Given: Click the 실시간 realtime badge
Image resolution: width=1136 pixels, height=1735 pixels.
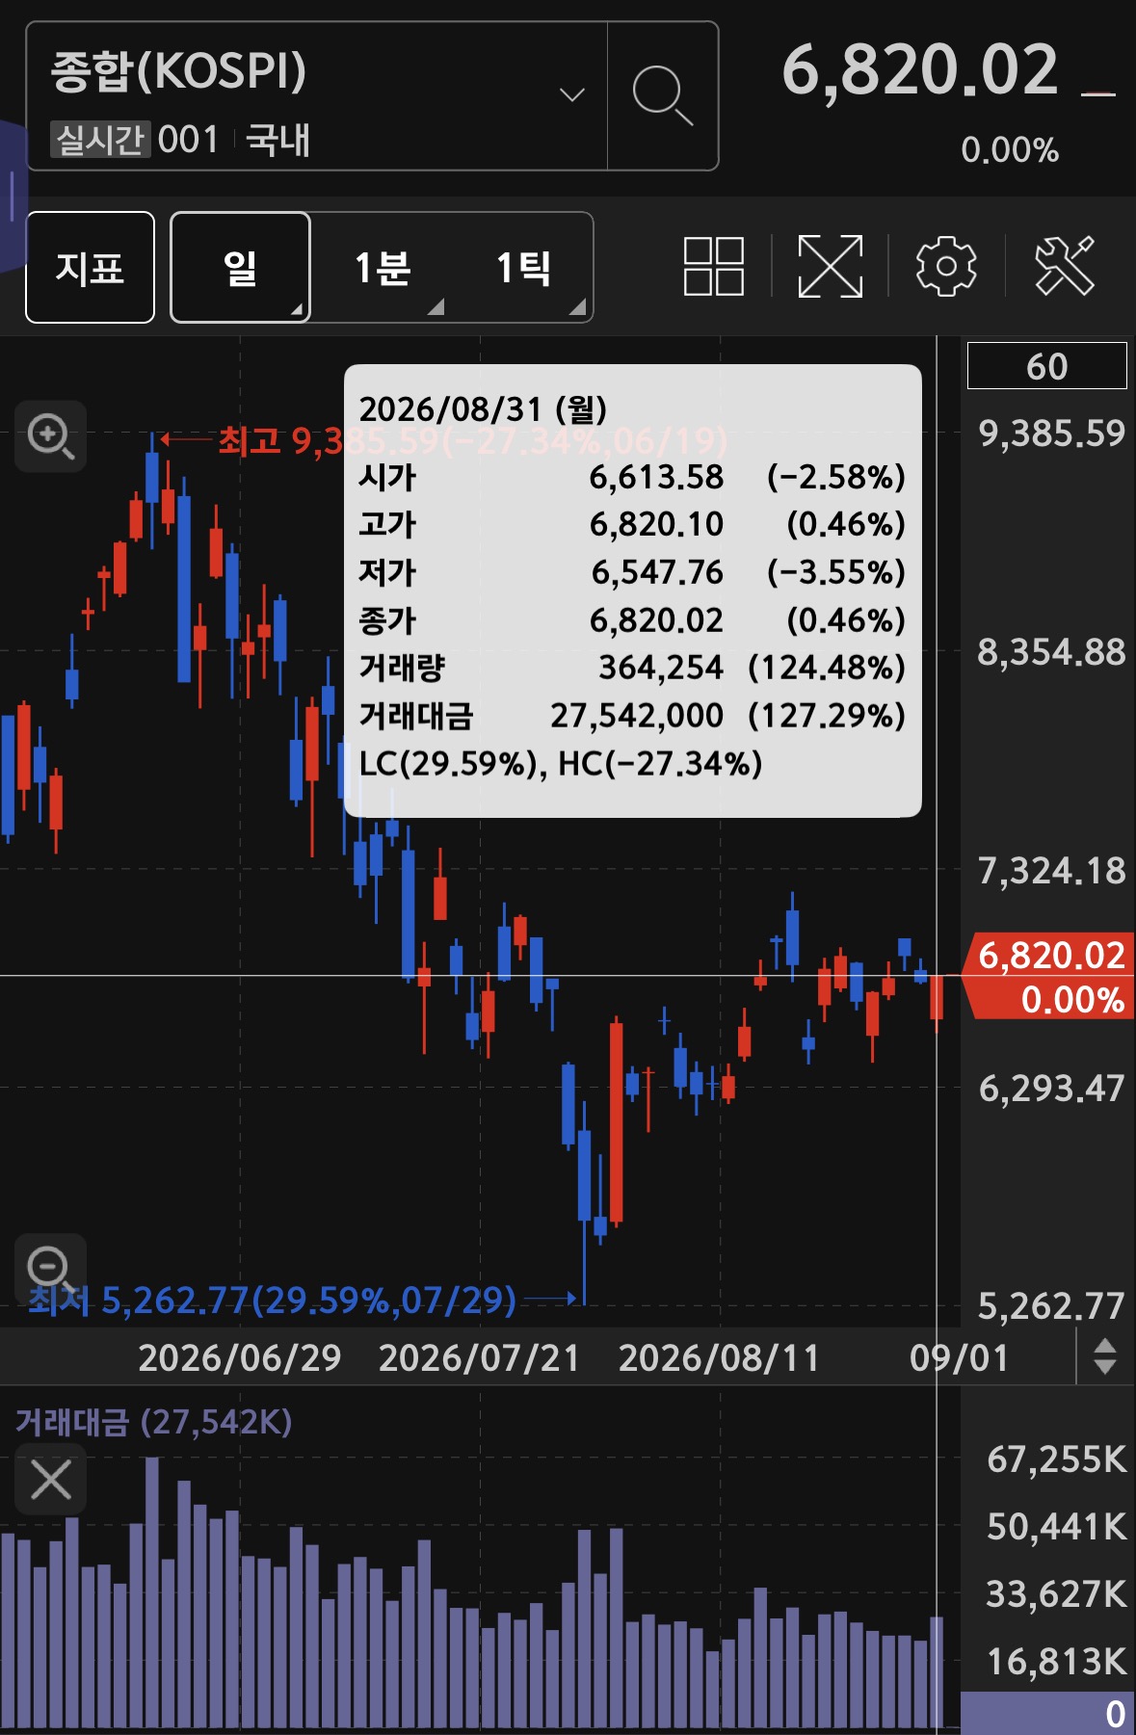Looking at the screenshot, I should [100, 140].
